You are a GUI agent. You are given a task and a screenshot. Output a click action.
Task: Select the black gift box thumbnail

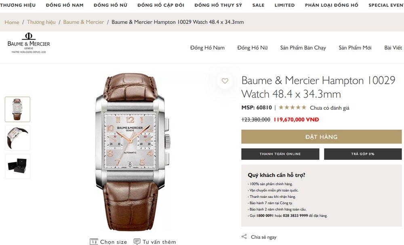point(17,167)
